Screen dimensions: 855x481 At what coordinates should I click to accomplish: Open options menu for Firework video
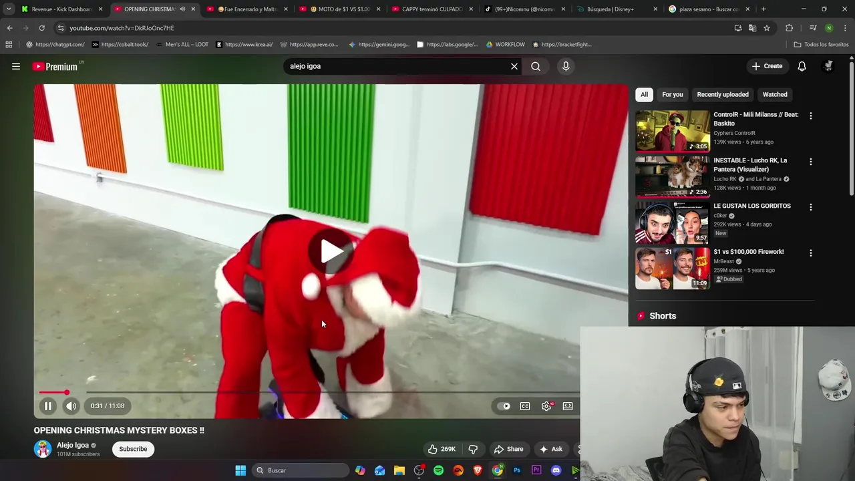pyautogui.click(x=811, y=253)
